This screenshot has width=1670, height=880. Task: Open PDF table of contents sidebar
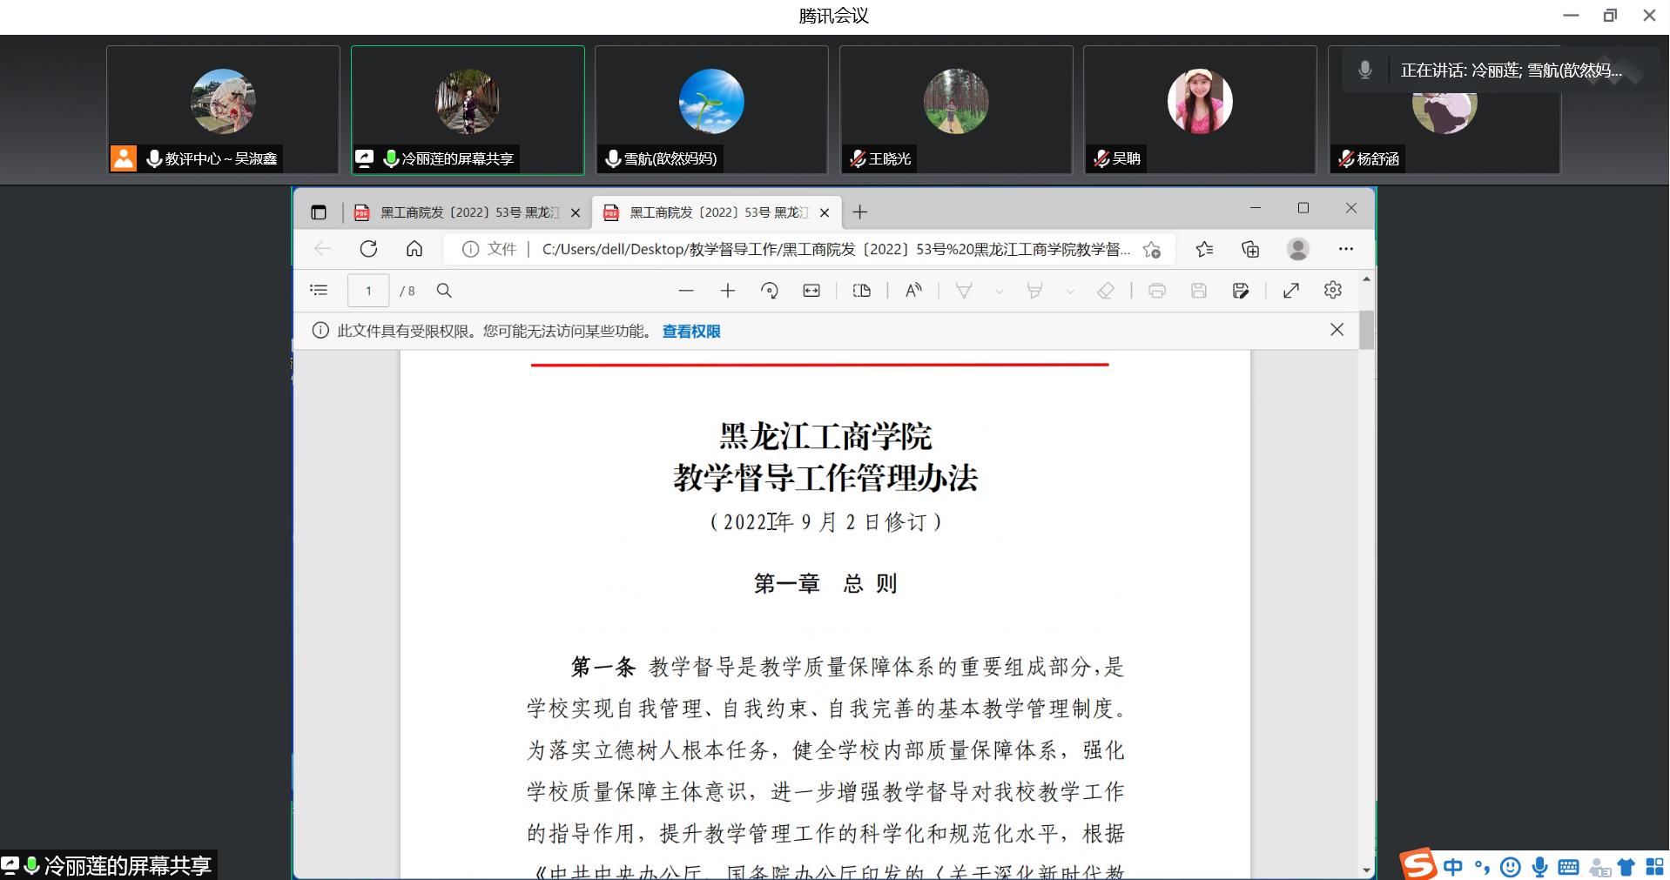[x=319, y=291]
